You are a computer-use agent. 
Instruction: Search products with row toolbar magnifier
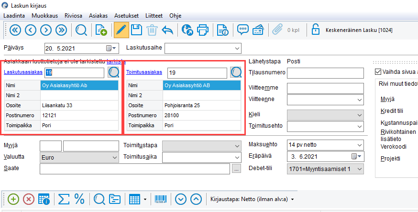(99, 199)
